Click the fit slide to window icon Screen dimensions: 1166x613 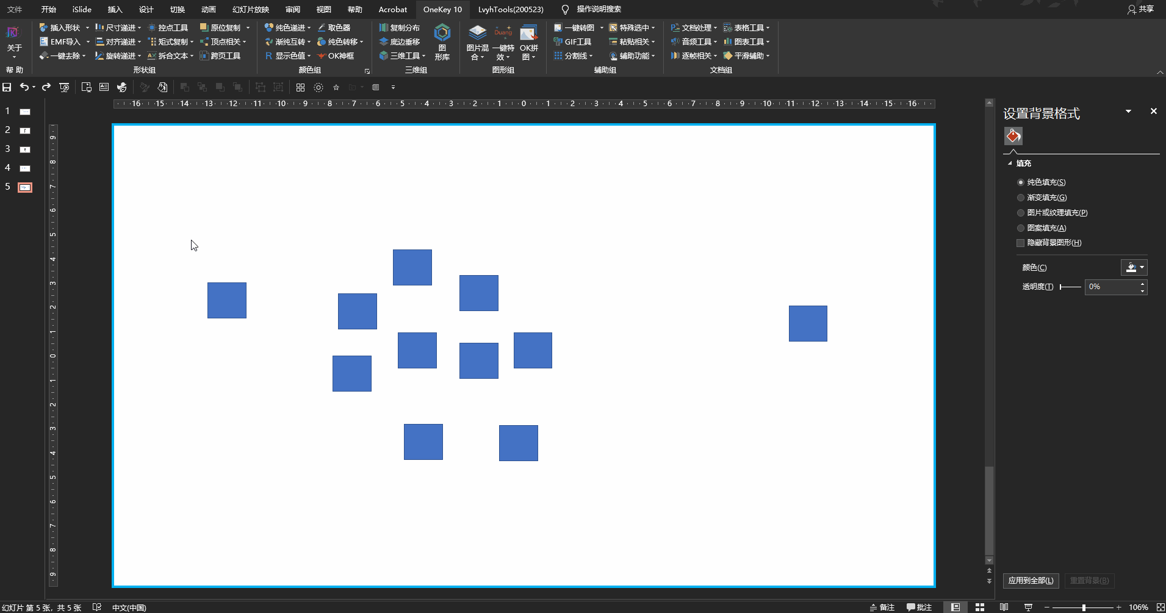click(1161, 608)
